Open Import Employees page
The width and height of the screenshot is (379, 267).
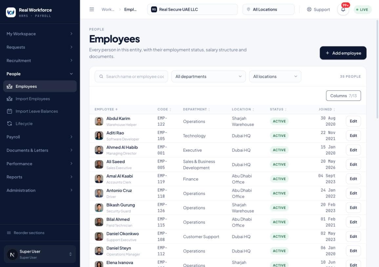coord(40,99)
